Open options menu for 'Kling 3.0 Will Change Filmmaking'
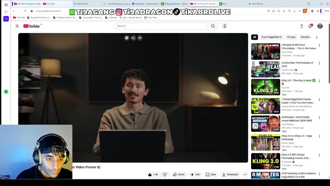 click(x=319, y=155)
